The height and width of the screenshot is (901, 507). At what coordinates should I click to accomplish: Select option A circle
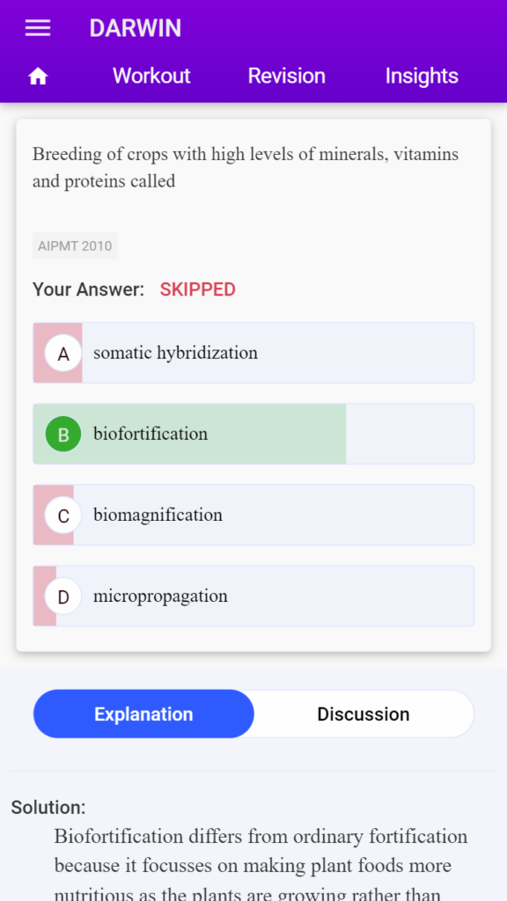[x=63, y=354]
